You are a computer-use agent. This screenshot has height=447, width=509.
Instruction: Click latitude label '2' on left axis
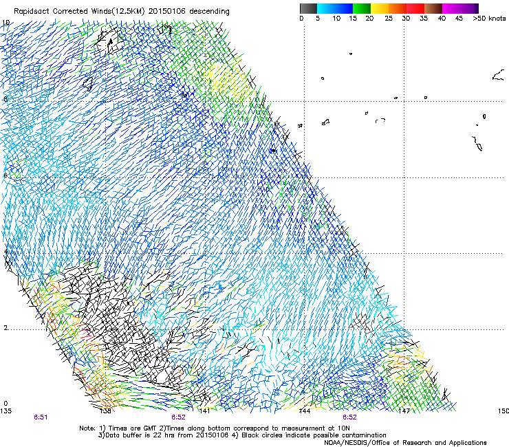6,327
